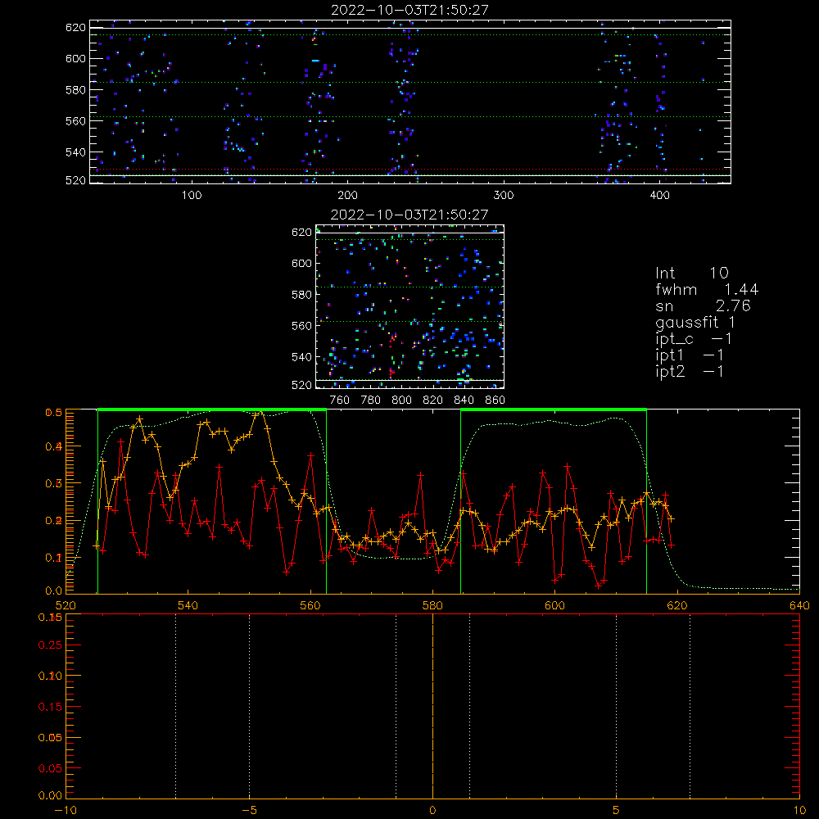Click the -5 tick label on the bottom plot x-axis
The width and height of the screenshot is (819, 819).
pos(250,811)
